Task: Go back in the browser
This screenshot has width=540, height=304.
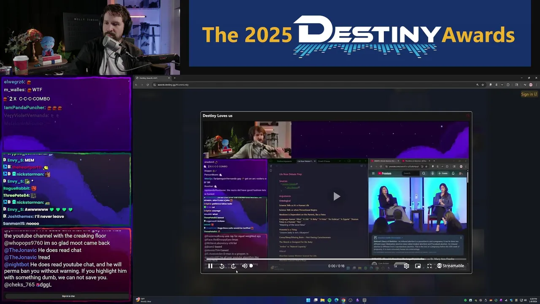Action: pos(136,85)
